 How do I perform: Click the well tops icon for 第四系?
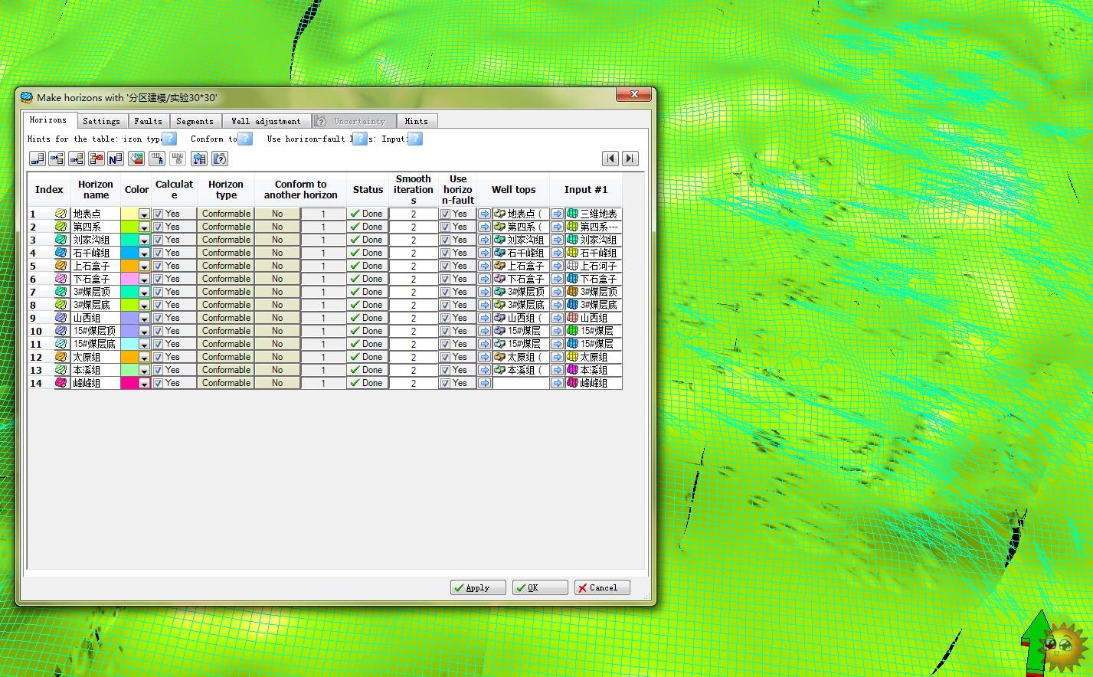pos(499,227)
